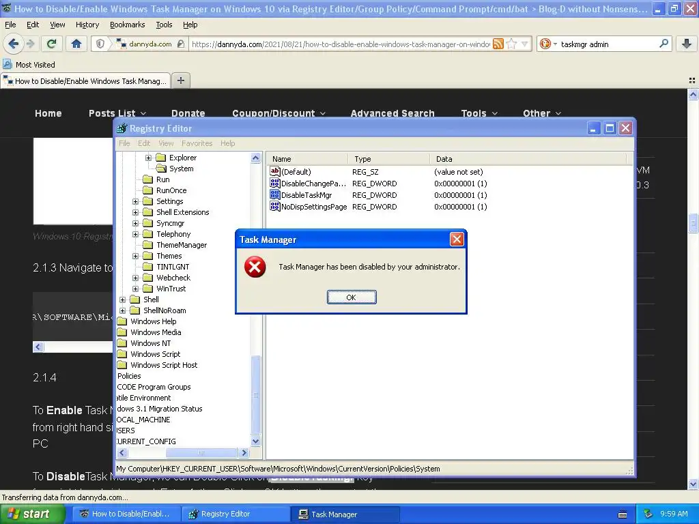Image resolution: width=699 pixels, height=524 pixels.
Task: Click the RSS feed icon in address bar
Action: click(x=498, y=44)
